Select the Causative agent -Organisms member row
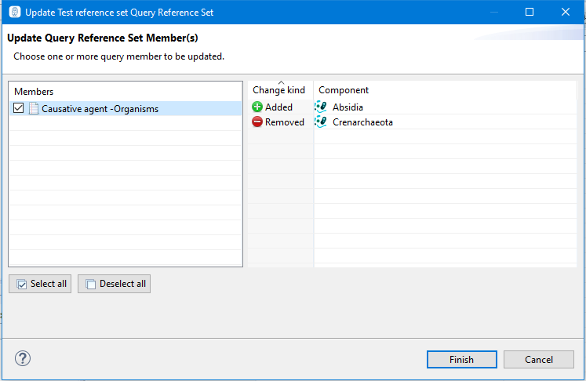This screenshot has height=381, width=586. click(100, 109)
